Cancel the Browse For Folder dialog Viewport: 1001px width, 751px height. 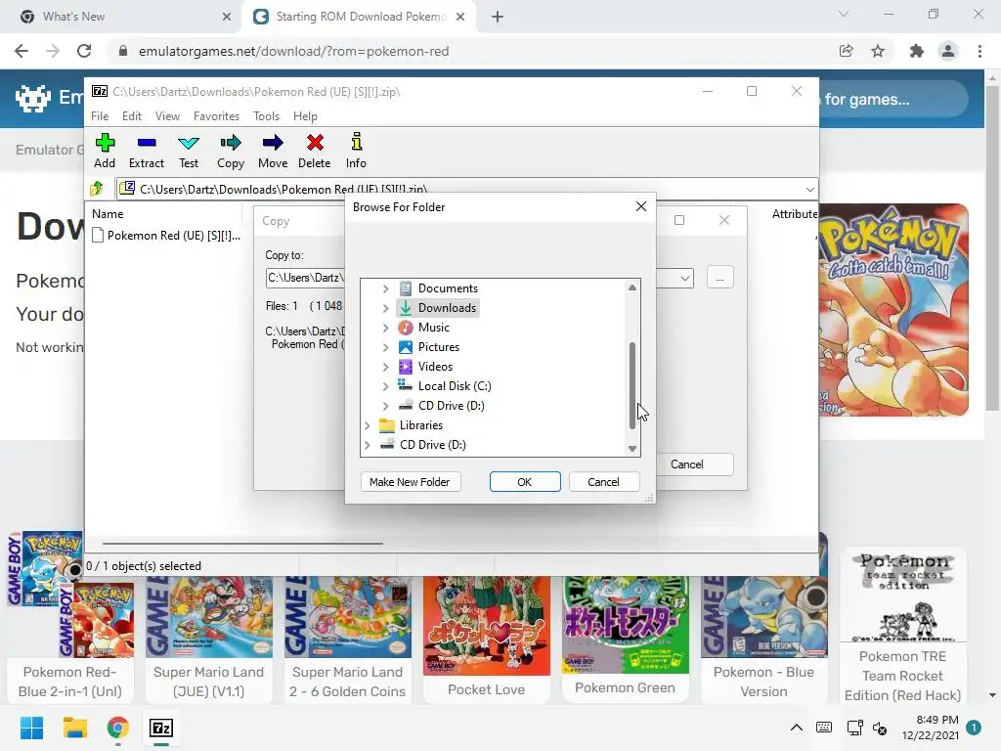[x=603, y=481]
